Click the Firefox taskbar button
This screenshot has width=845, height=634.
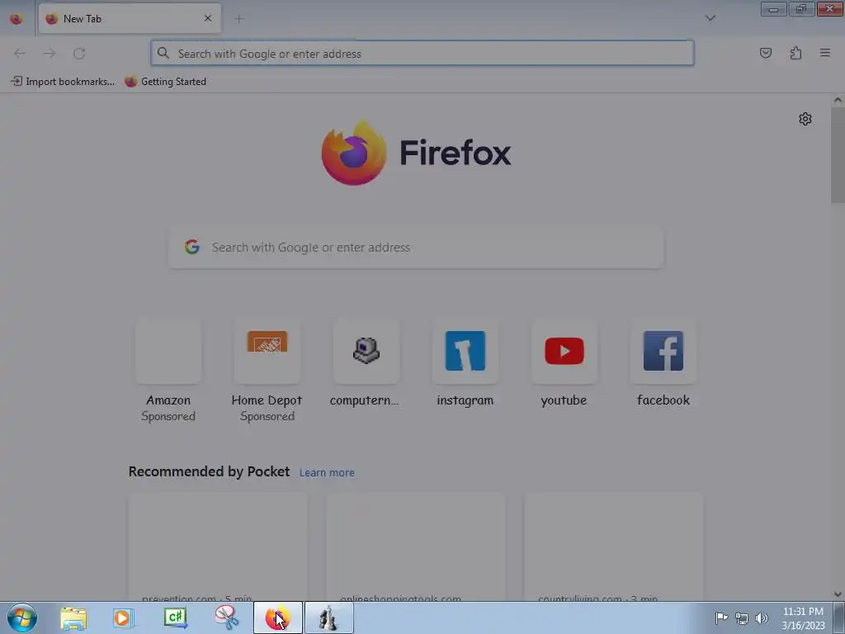[x=277, y=617]
